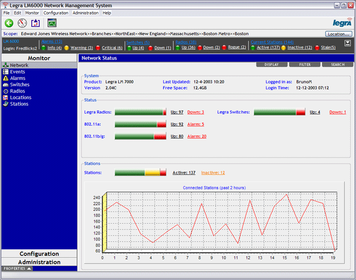Click the Warning (3) link
The height and width of the screenshot is (280, 356).
point(82,48)
